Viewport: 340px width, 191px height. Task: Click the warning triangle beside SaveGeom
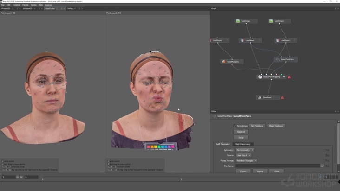[282, 98]
